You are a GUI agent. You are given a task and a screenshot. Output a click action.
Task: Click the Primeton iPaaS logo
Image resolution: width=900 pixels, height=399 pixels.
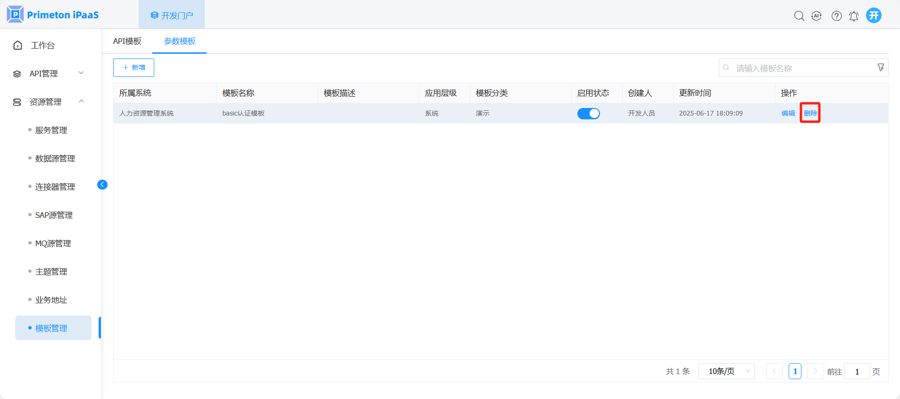(53, 15)
